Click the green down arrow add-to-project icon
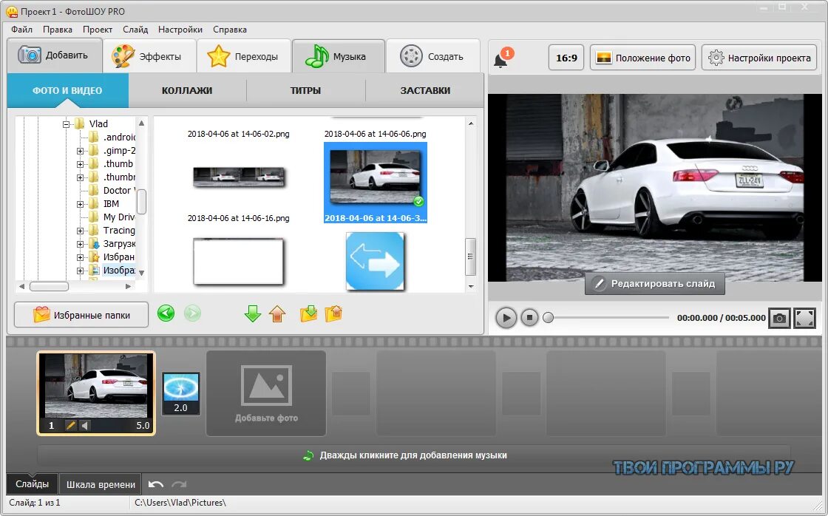Viewport: 828px width, 516px height. tap(252, 313)
